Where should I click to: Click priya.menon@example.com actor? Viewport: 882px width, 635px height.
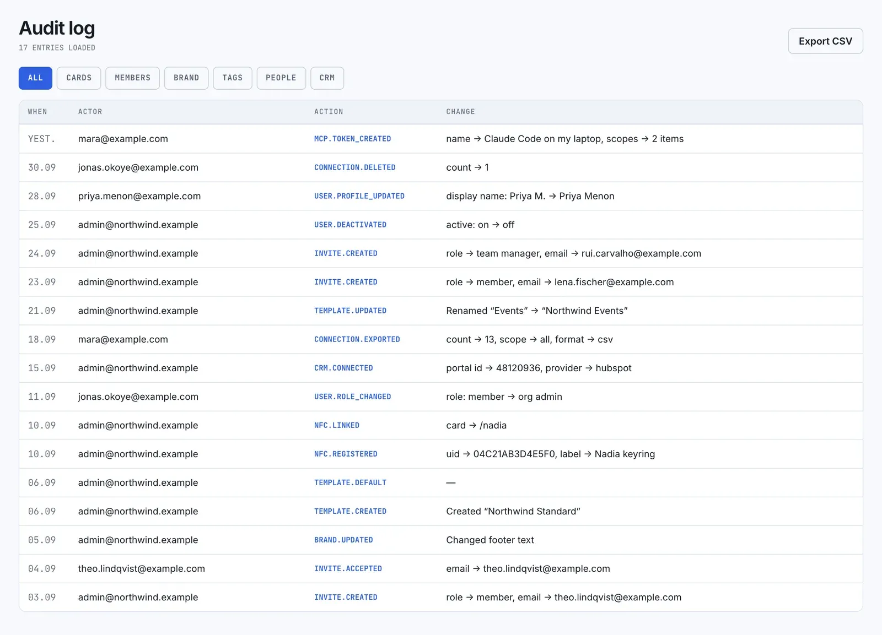(x=139, y=196)
